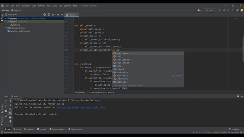The width and height of the screenshot is (244, 137).
Task: Open the Refactor menu
Action: click(42, 6)
